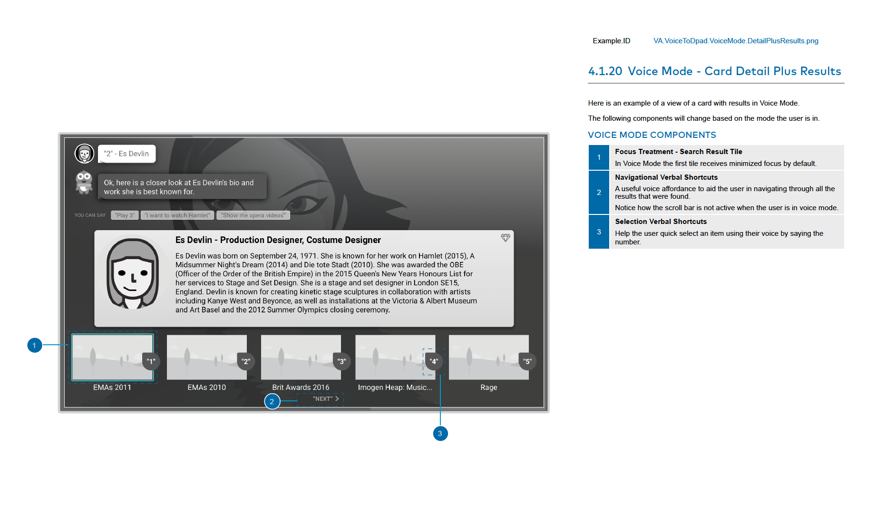Click the diamond icon on the bio card
The width and height of the screenshot is (876, 524).
[505, 238]
